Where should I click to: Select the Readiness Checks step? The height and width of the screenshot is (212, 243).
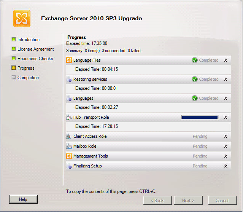[35, 59]
